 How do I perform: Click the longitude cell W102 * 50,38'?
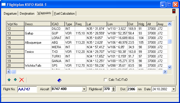click(117, 52)
